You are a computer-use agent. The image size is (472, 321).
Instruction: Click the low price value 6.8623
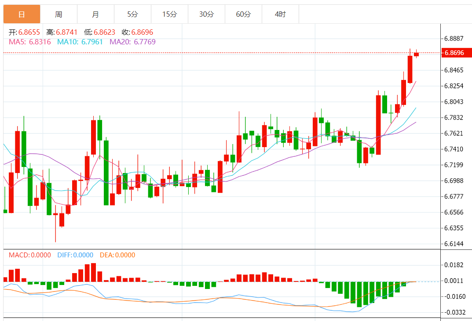tap(104, 32)
